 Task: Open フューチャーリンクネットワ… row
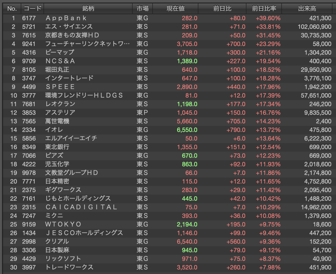(168, 44)
